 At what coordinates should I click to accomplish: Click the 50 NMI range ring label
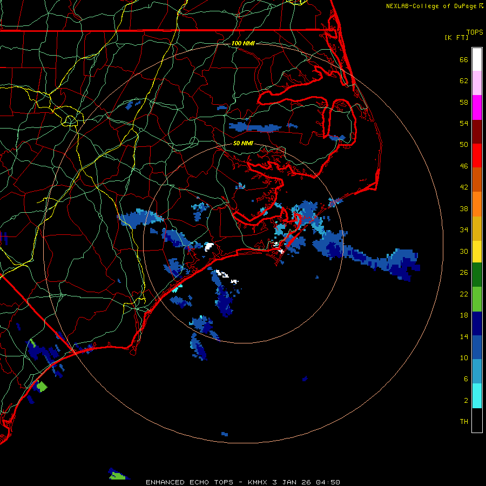point(243,143)
